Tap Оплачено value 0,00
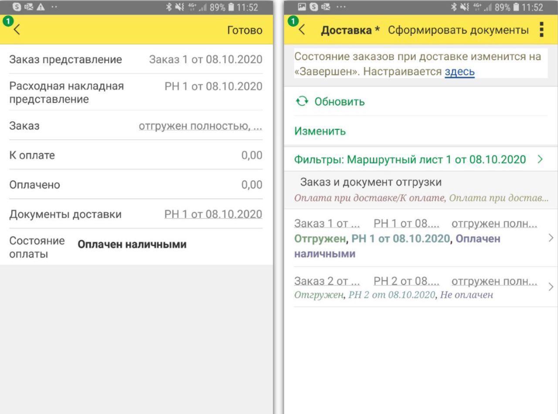This screenshot has height=414, width=558. pos(252,185)
